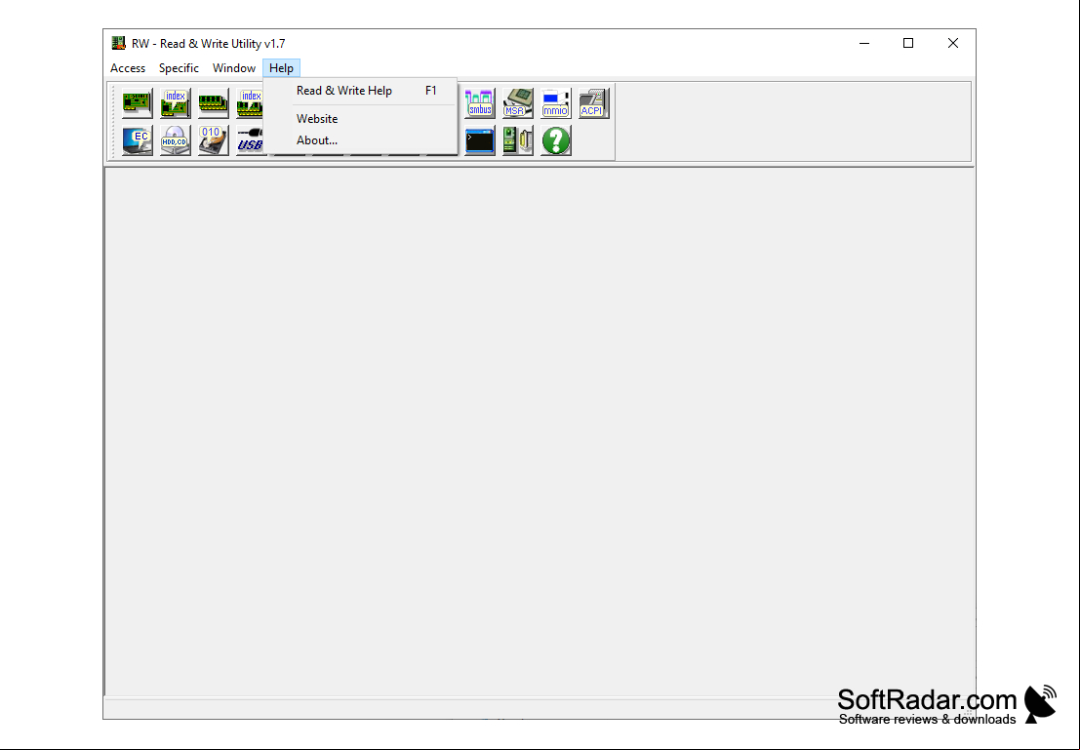1080x750 pixels.
Task: Choose Read & Write Help from menu
Action: coord(360,91)
